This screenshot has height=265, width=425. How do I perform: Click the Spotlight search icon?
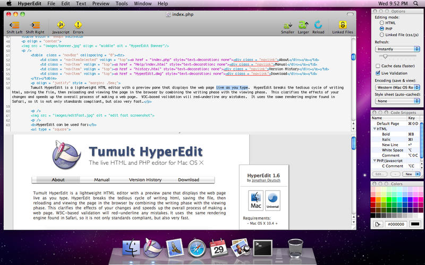coord(415,4)
